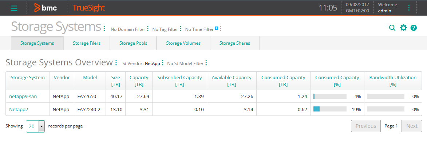The image size is (427, 142).
Task: Click the 0.10 subscribed capacity value
Action: [199, 109]
